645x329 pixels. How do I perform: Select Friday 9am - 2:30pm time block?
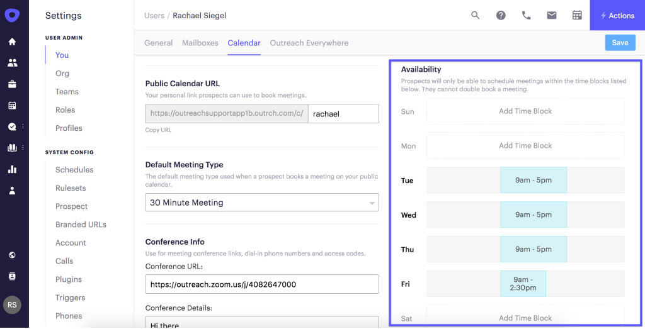coord(523,284)
